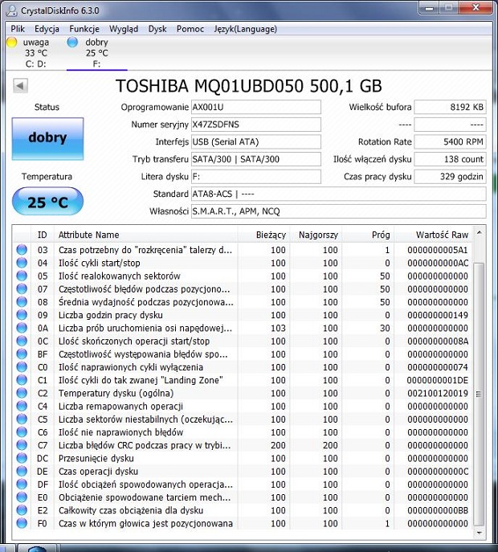
Task: Click the Oprogramowanie field AX001U
Action: 256,107
